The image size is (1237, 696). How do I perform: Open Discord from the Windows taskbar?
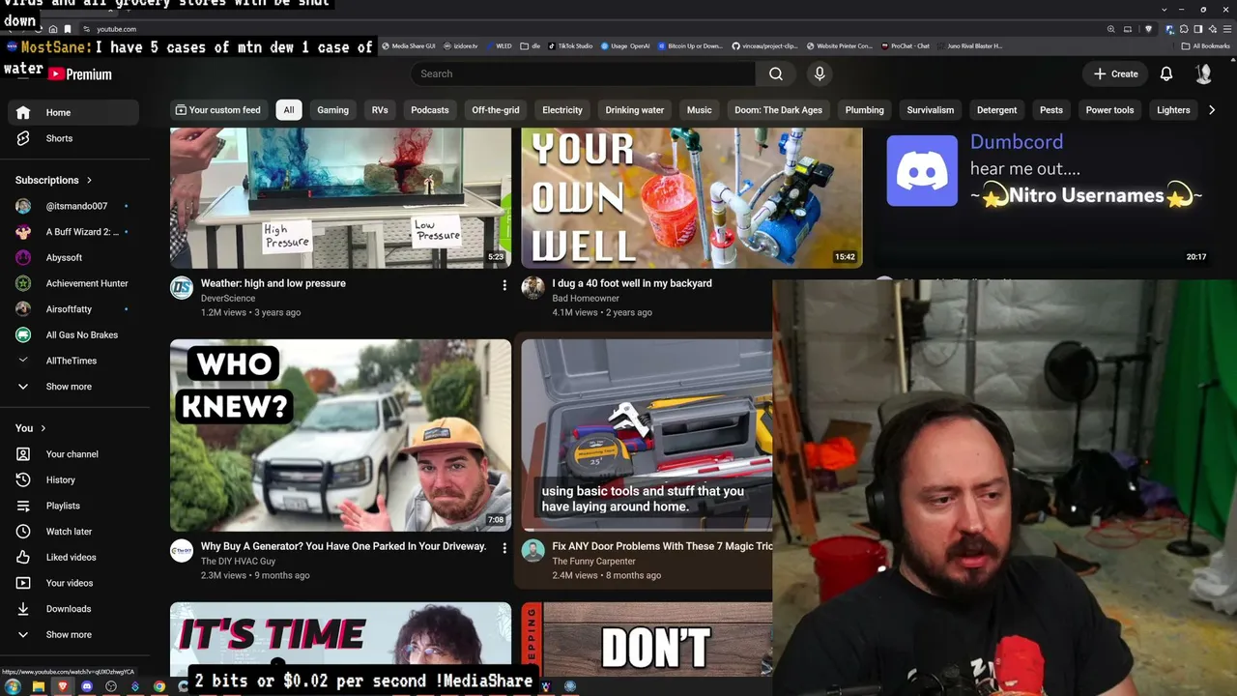click(87, 686)
